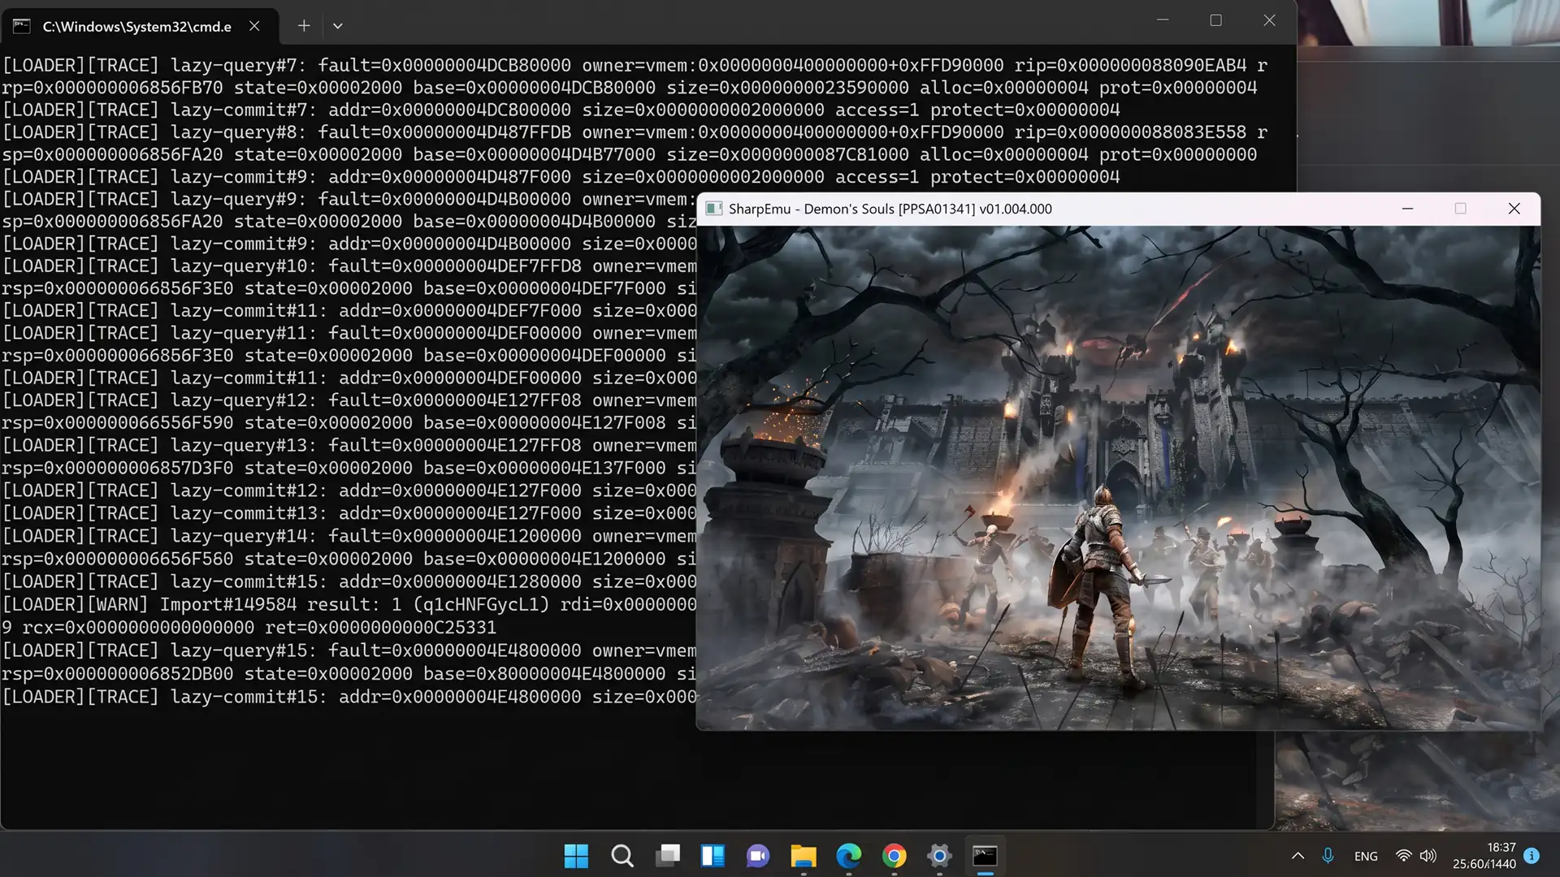Viewport: 1560px width, 877px height.
Task: Click the lazy-commit#7 trace line
Action: coord(561,110)
